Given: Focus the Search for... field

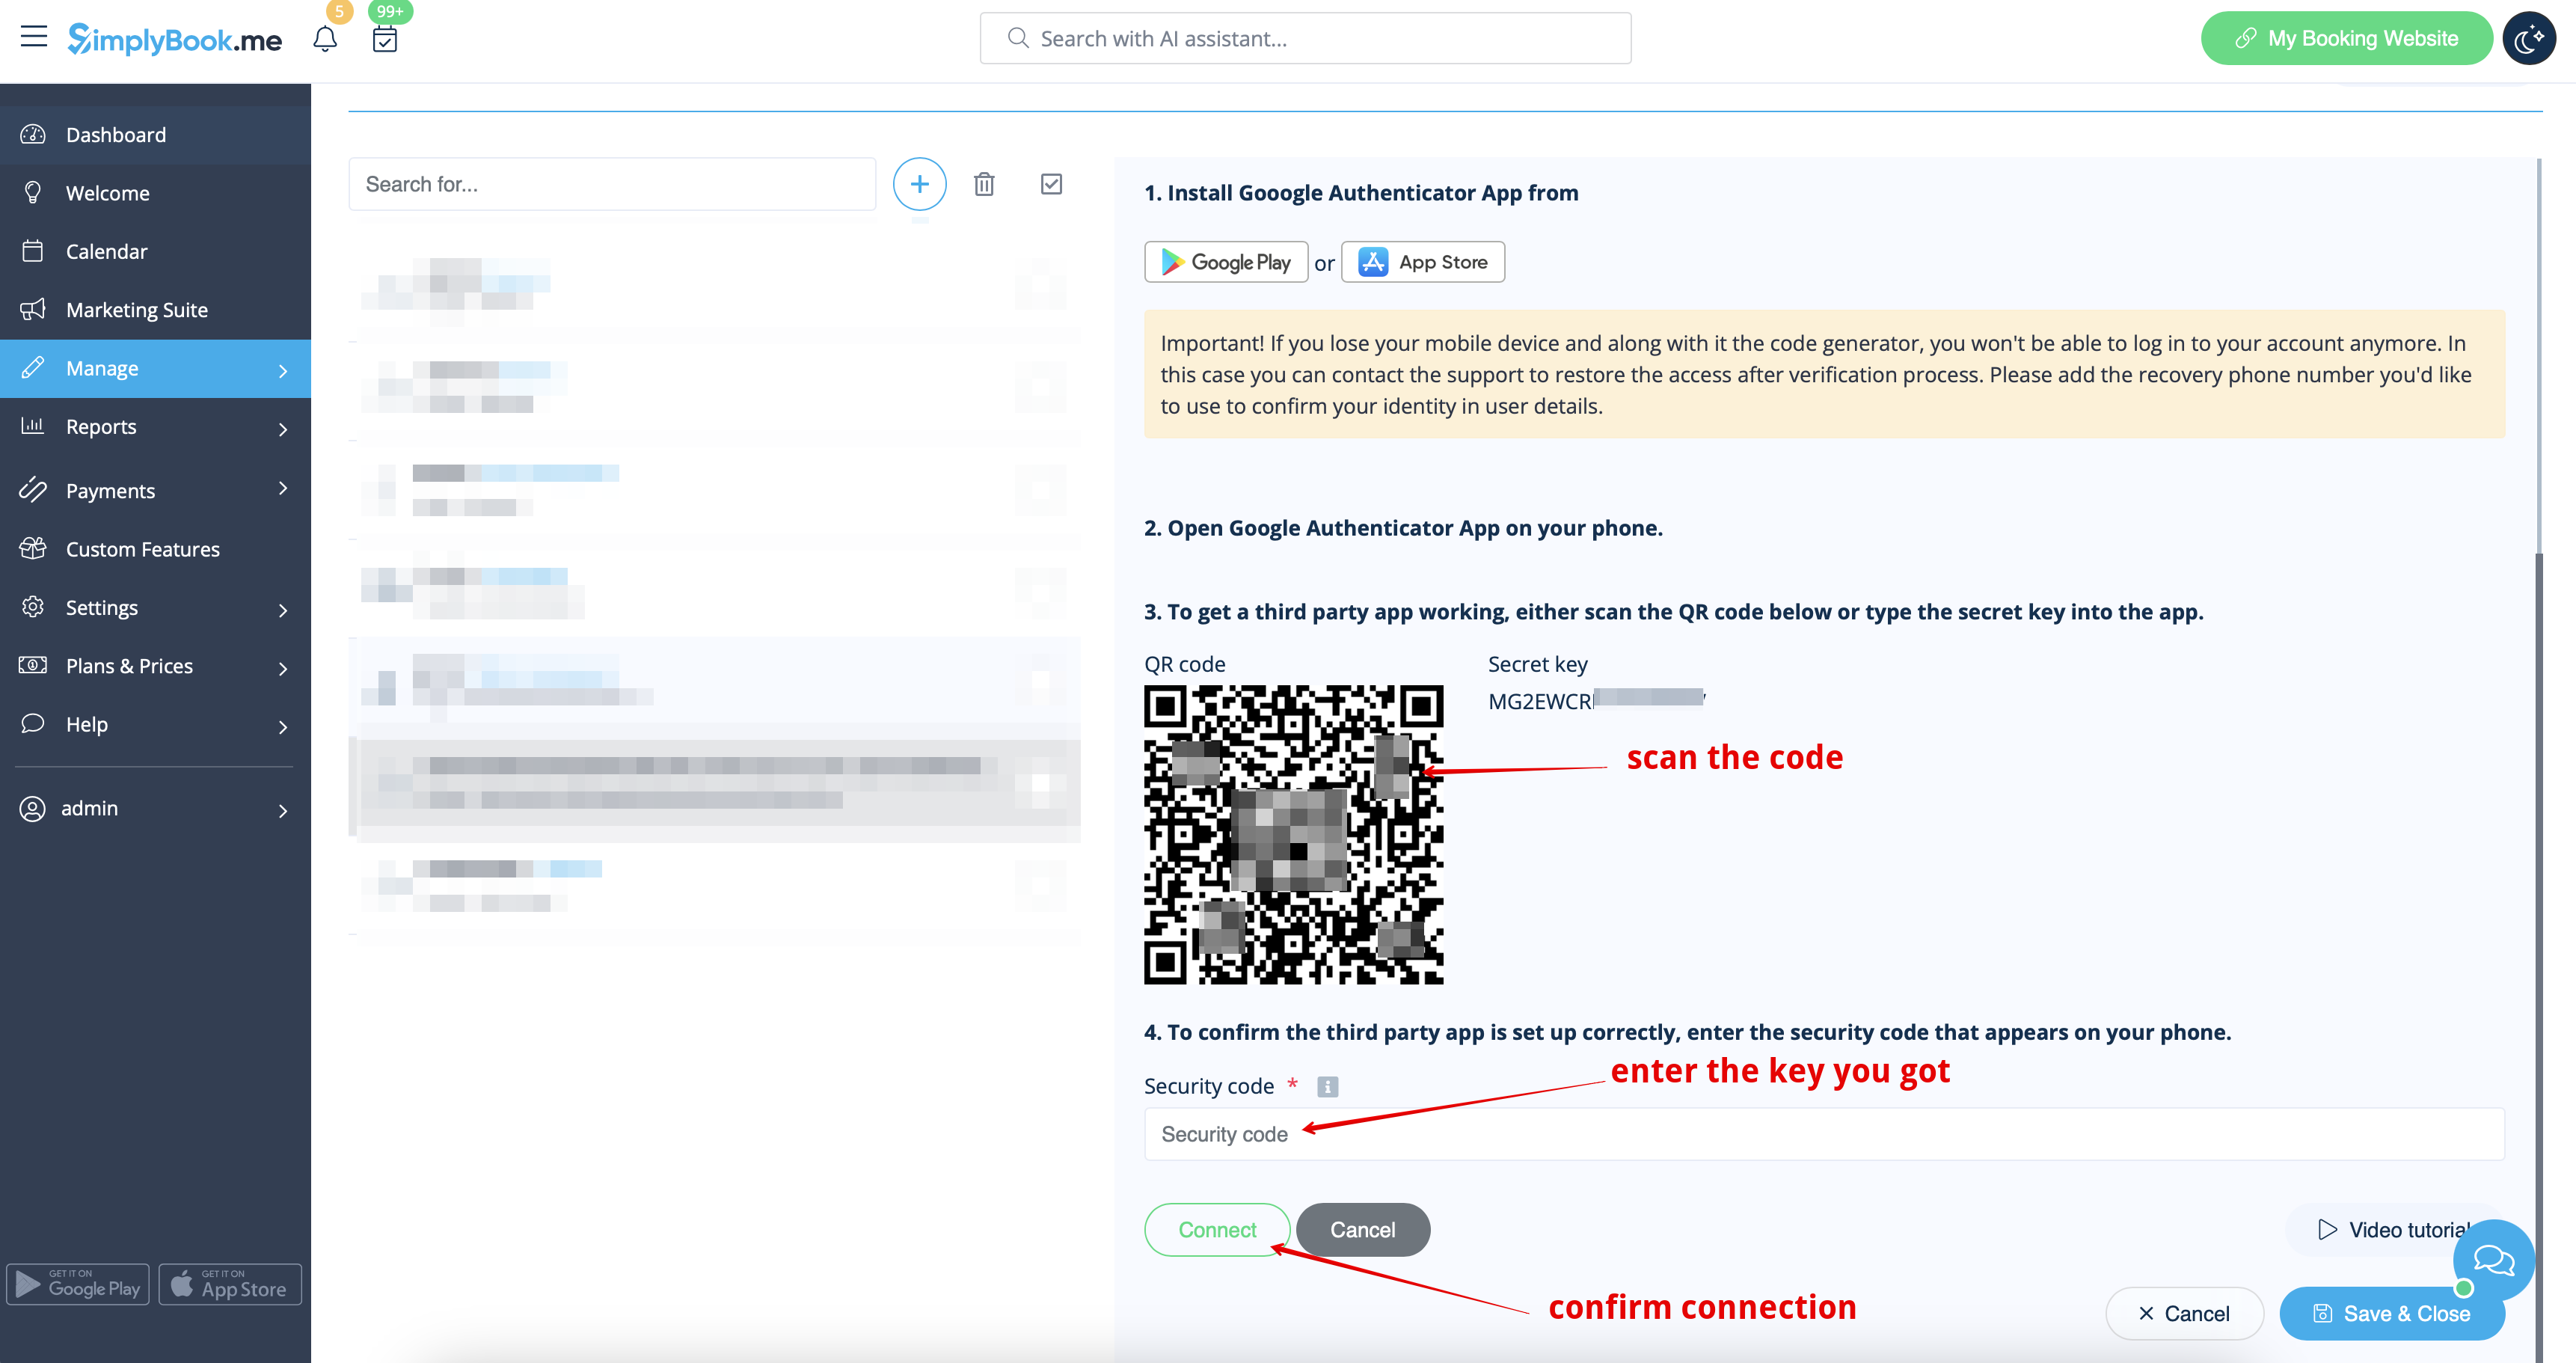Looking at the screenshot, I should point(612,184).
